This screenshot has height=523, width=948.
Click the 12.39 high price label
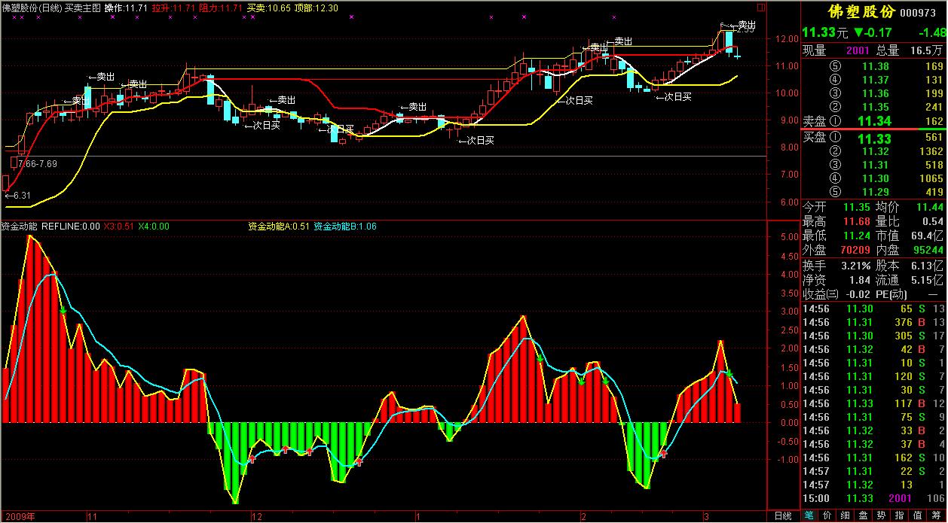(x=745, y=29)
